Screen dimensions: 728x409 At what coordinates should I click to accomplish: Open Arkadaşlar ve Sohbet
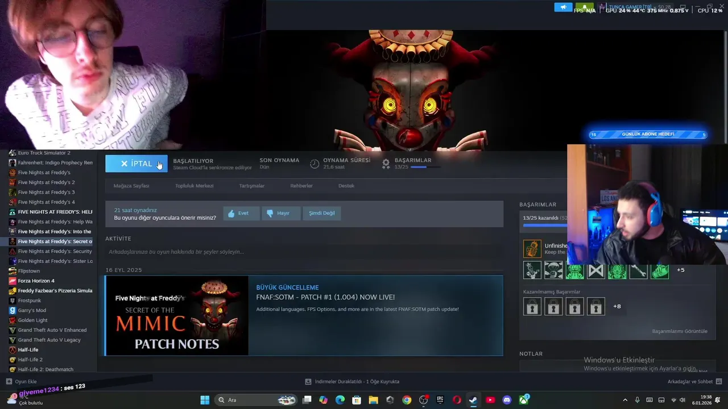[694, 382]
